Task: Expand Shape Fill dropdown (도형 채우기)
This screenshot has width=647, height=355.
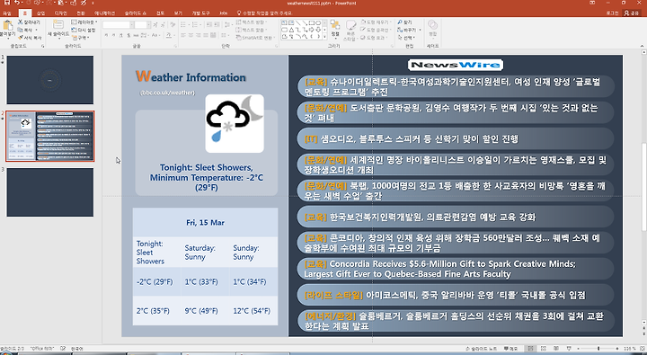Action: click(x=376, y=22)
